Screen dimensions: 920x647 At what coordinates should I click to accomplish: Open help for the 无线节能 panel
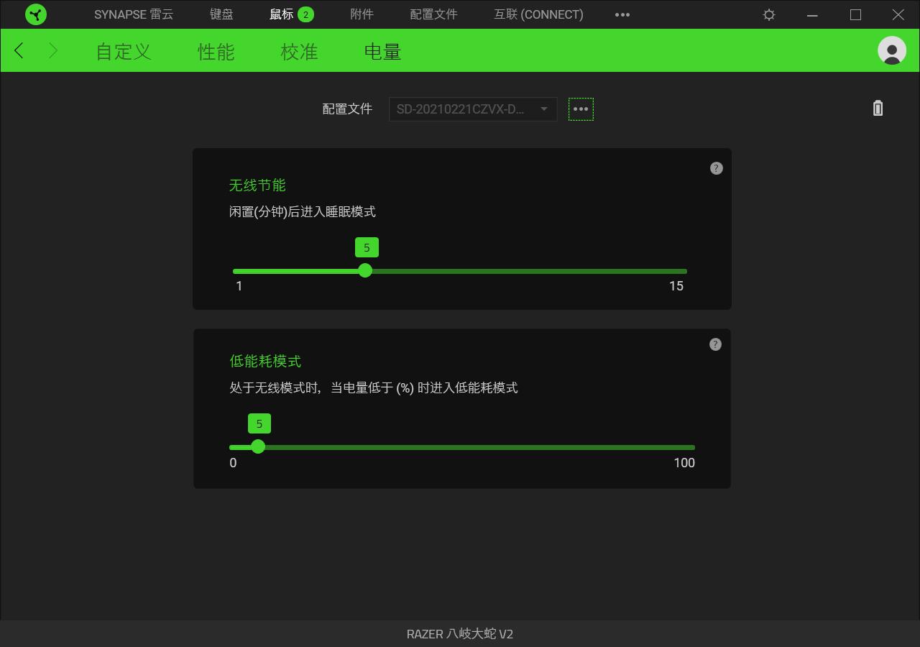point(715,168)
